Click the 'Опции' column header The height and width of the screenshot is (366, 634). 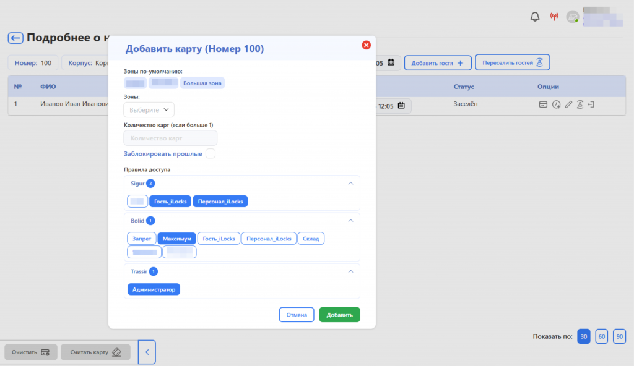click(548, 87)
